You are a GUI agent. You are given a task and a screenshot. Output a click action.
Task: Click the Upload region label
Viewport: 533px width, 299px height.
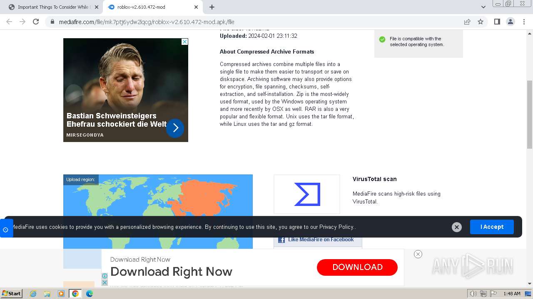coord(81,179)
